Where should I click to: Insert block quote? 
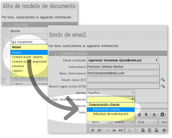[x=120, y=130]
